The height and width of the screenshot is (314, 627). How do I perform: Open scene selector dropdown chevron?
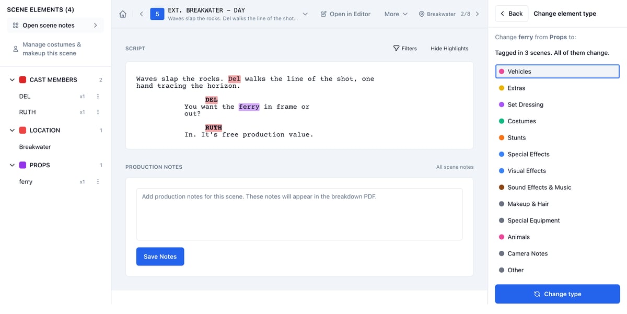pyautogui.click(x=305, y=14)
